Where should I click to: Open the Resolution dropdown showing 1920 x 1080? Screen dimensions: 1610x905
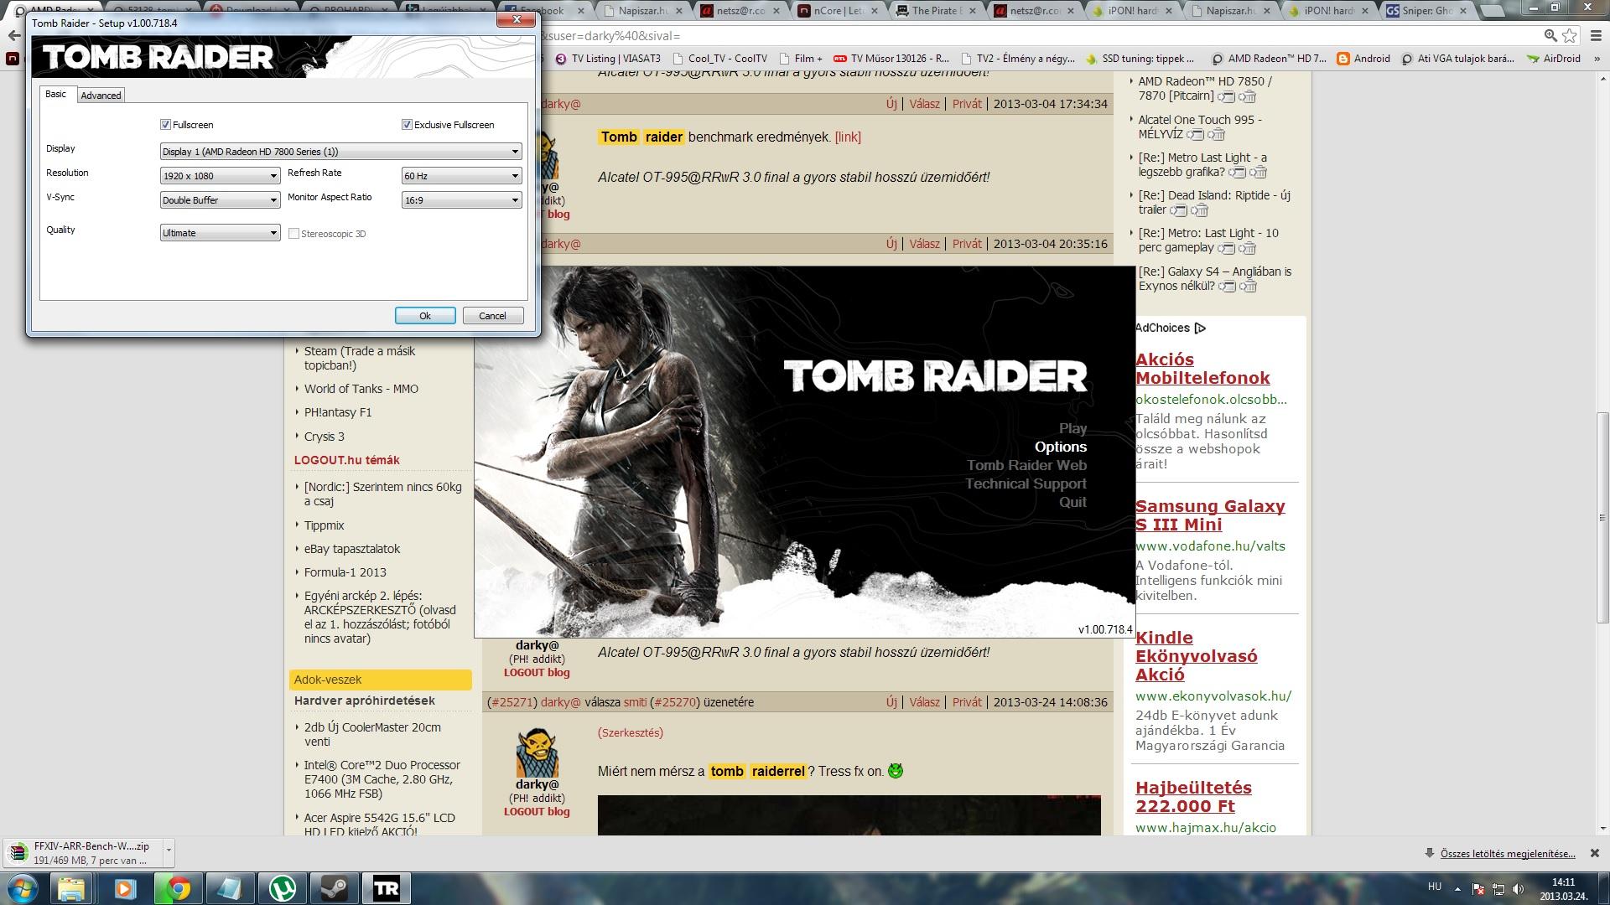tap(220, 176)
